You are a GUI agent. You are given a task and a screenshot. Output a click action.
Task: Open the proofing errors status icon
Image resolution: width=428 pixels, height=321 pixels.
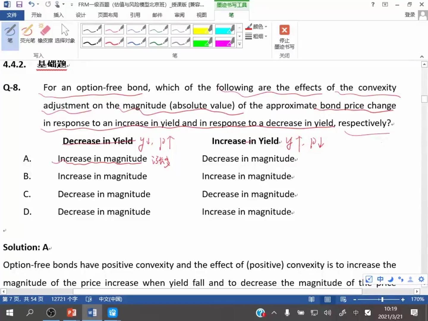pyautogui.click(x=89, y=299)
